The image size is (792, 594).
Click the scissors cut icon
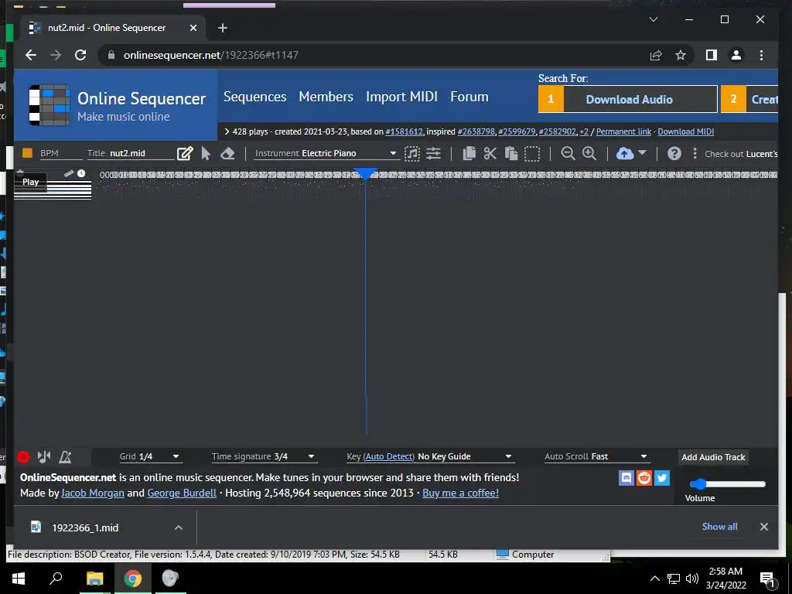pos(490,154)
